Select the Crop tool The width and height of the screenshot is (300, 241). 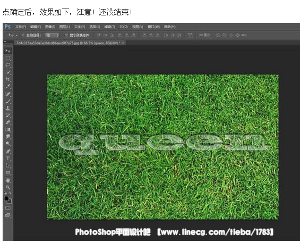click(x=8, y=79)
